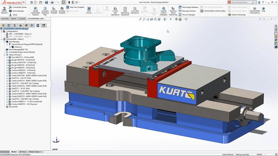Run Post Process
The height and width of the screenshot is (156, 278).
[x=89, y=10]
